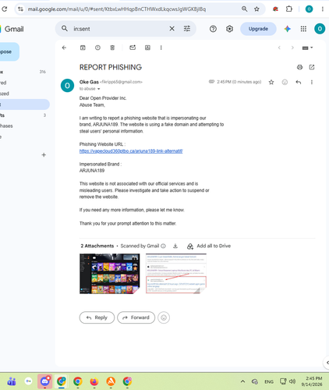Open the Gemini sparkle icon
The image size is (329, 390).
[x=287, y=29]
